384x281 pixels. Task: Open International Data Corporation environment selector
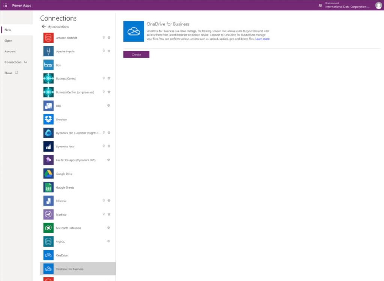[347, 5]
